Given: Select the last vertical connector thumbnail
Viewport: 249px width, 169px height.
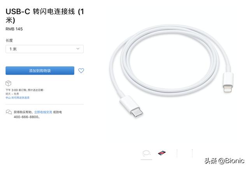Looking at the screenshot, I should pos(192,153).
